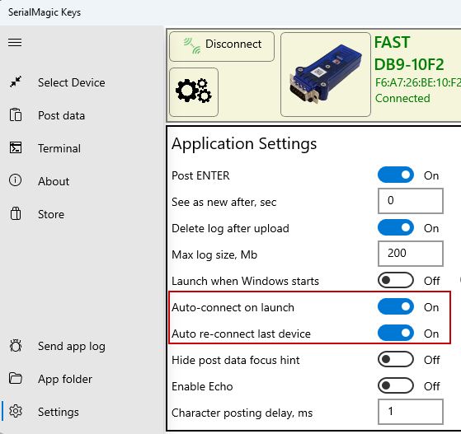461x434 pixels.
Task: Go to Select Device page
Action: (72, 82)
